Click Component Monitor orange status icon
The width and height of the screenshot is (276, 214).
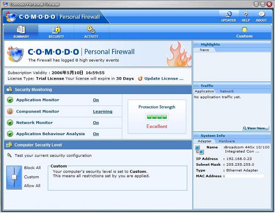pyautogui.click(x=10, y=111)
